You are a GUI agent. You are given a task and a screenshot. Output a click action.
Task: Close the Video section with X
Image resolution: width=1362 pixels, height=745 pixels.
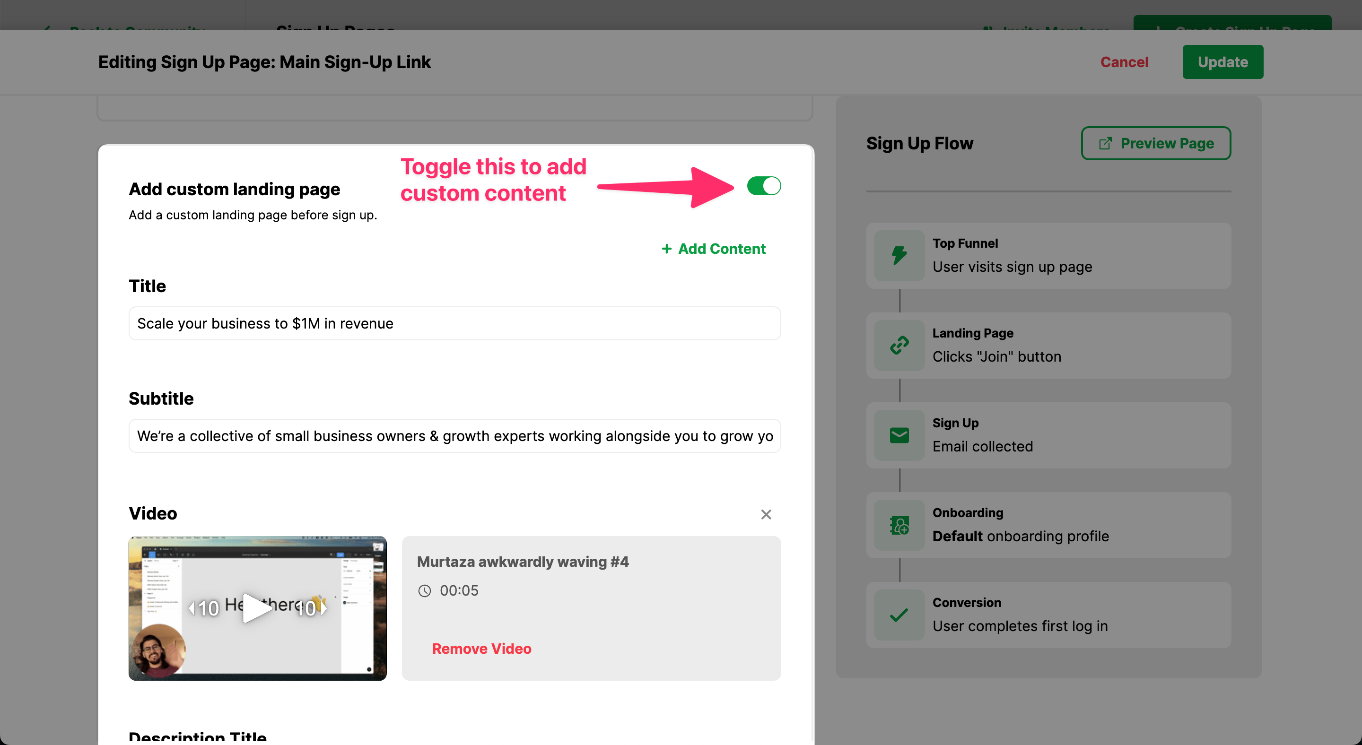click(766, 514)
